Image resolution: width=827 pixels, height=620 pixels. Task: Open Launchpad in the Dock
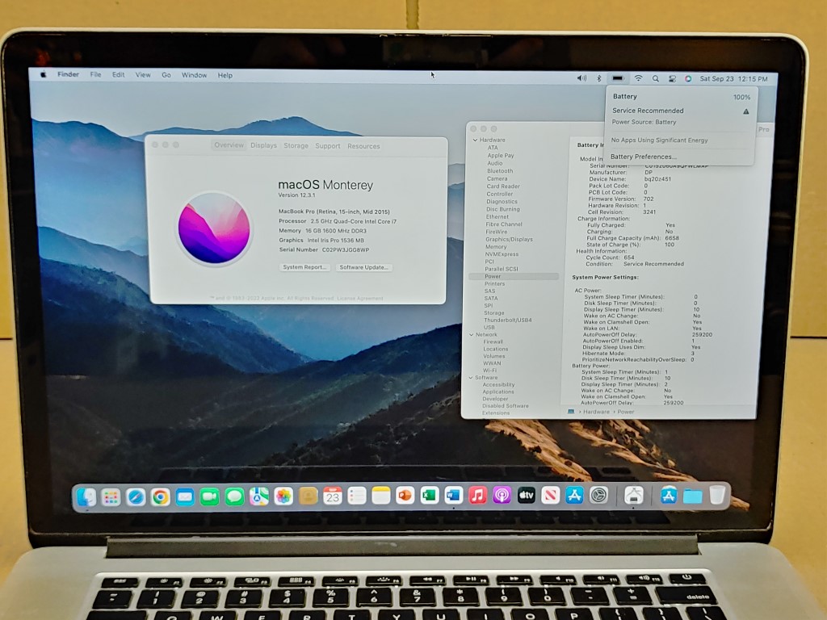[111, 496]
